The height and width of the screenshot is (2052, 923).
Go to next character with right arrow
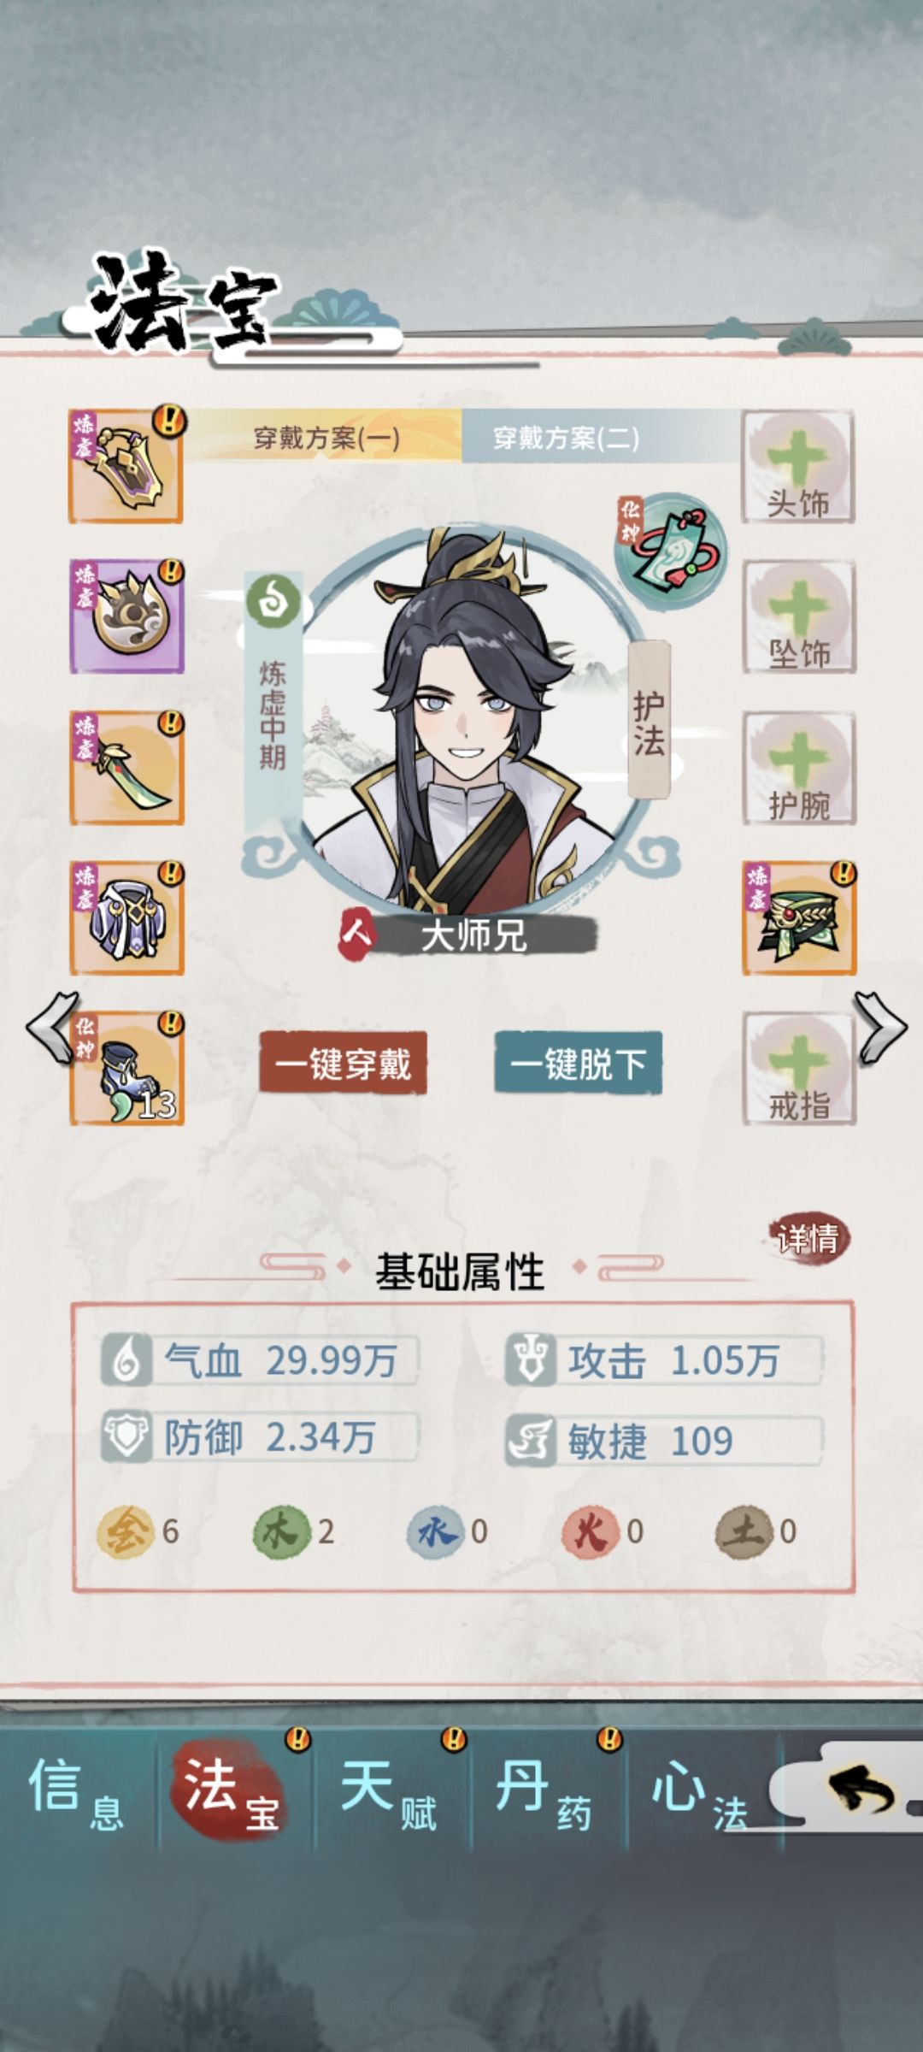pos(880,1027)
